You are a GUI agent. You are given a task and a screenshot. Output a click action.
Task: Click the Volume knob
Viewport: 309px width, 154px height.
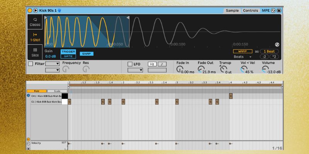coord(265,69)
